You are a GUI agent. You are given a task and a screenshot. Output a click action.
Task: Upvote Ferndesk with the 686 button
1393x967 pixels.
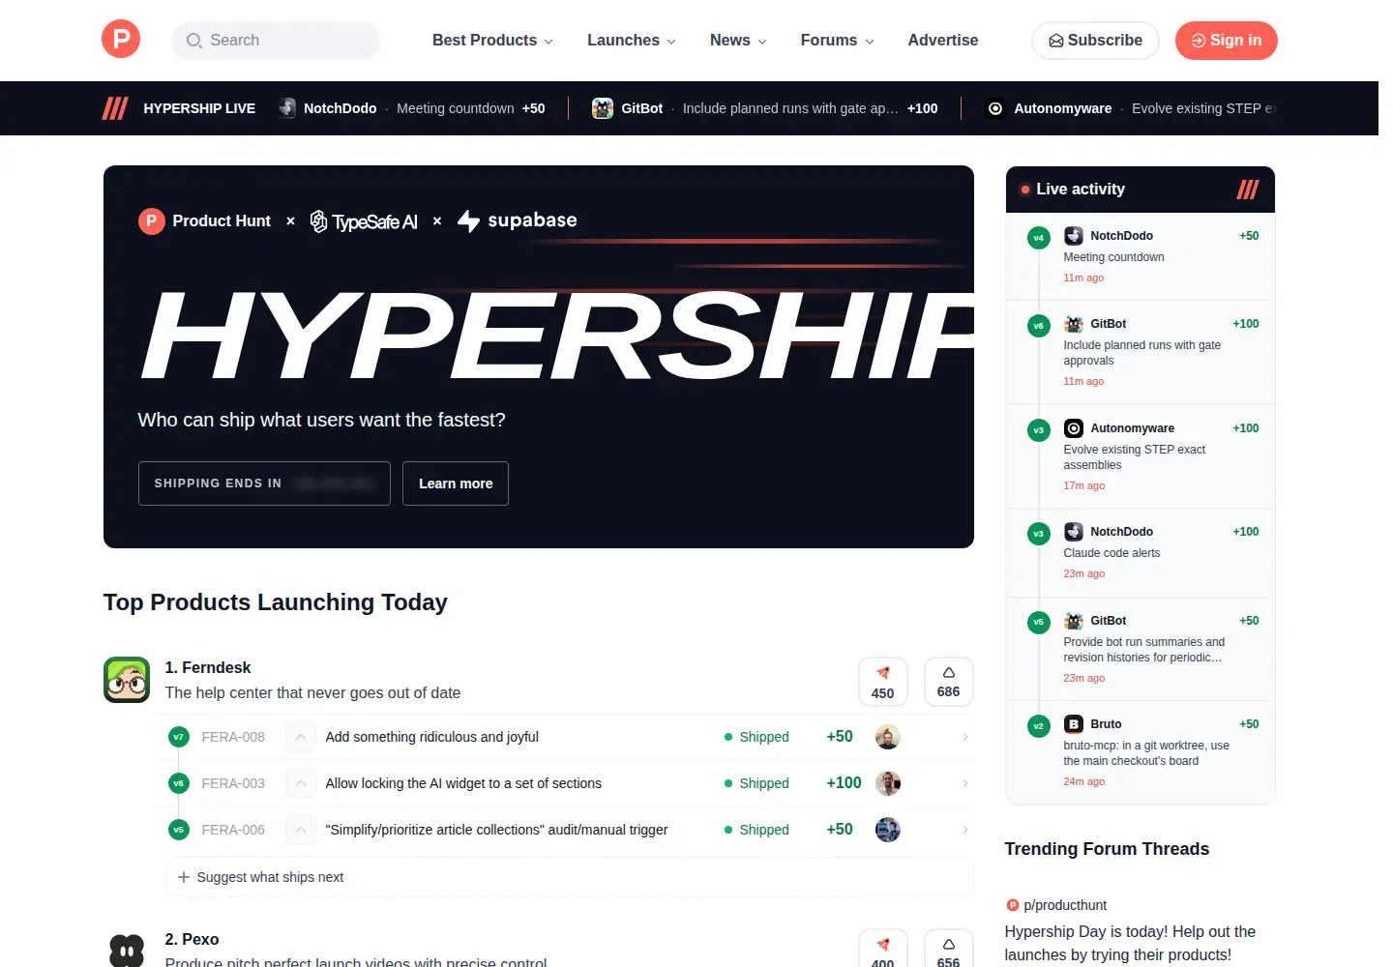pyautogui.click(x=948, y=682)
